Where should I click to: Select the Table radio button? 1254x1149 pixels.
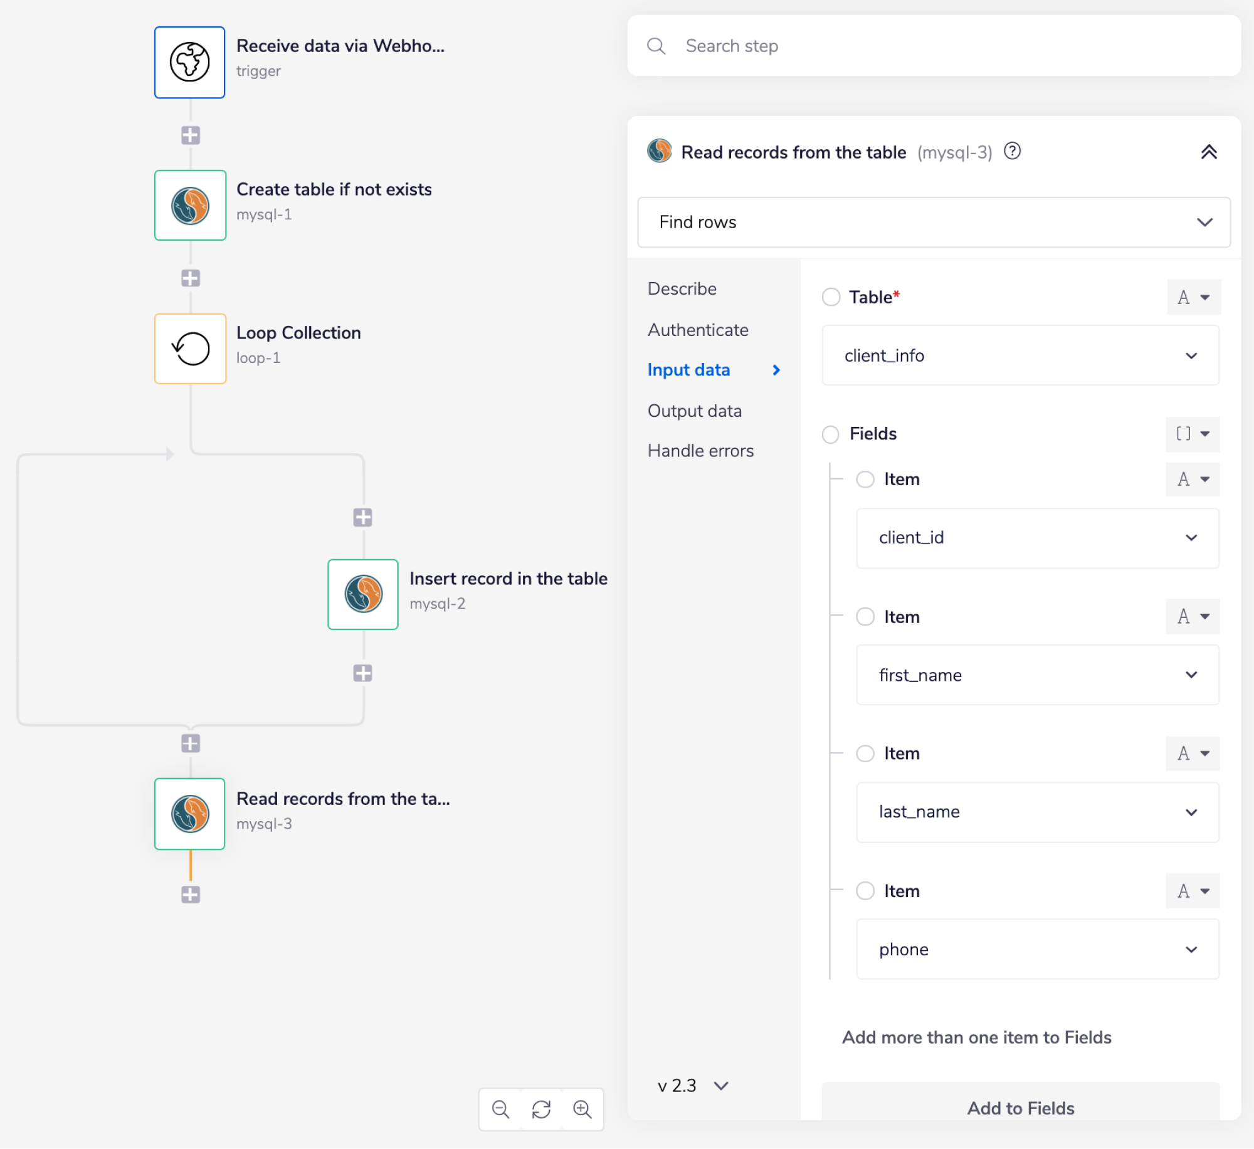pos(831,296)
